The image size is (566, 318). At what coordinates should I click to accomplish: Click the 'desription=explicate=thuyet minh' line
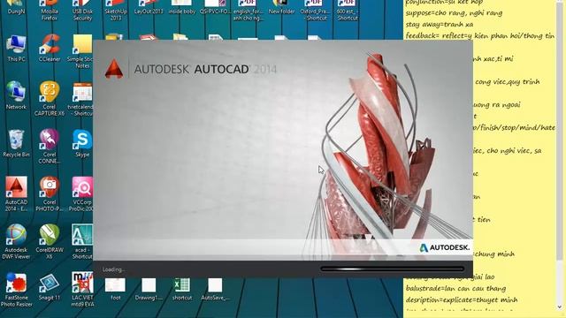click(x=462, y=300)
